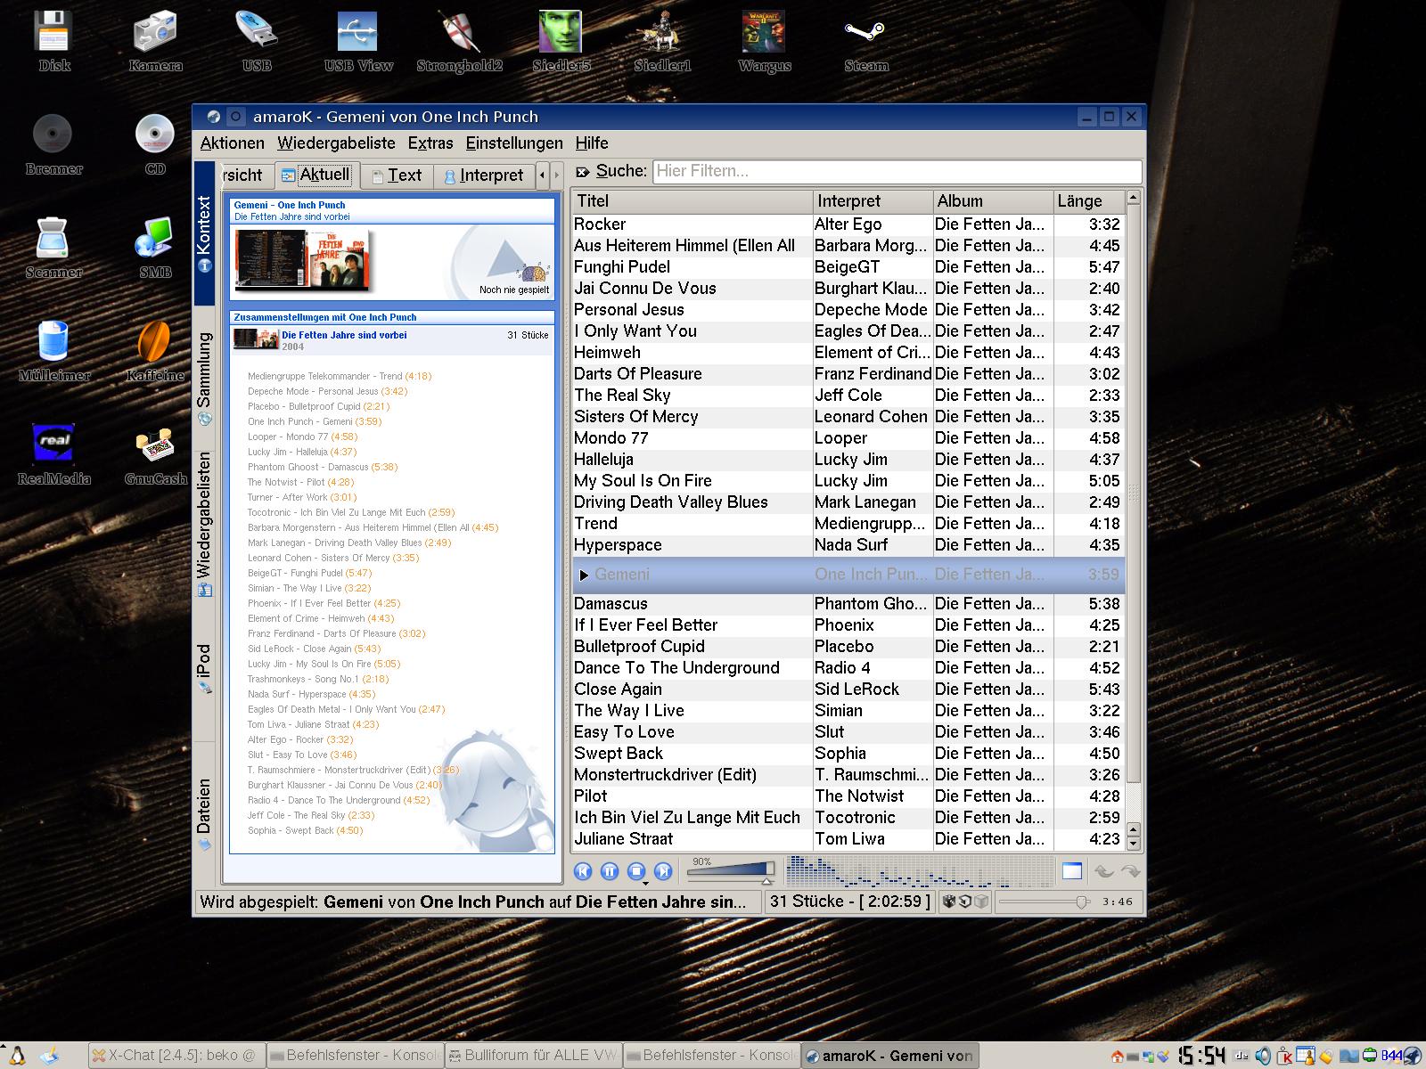Toggle repeat playlist cube icon
The image size is (1426, 1069).
click(980, 902)
